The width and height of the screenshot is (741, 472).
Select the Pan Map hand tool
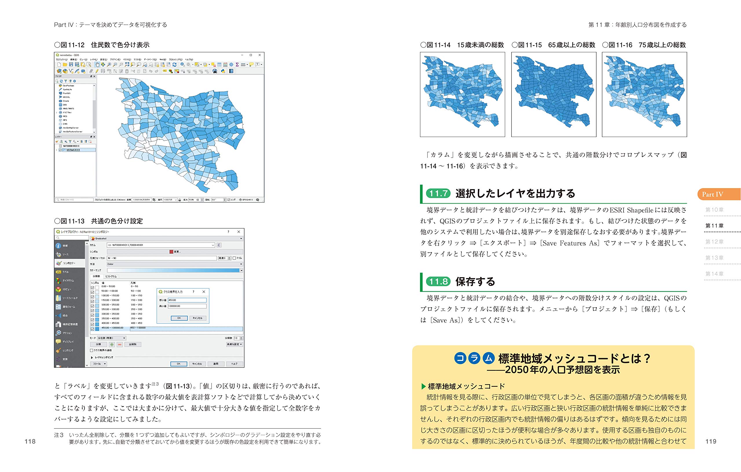tap(97, 65)
